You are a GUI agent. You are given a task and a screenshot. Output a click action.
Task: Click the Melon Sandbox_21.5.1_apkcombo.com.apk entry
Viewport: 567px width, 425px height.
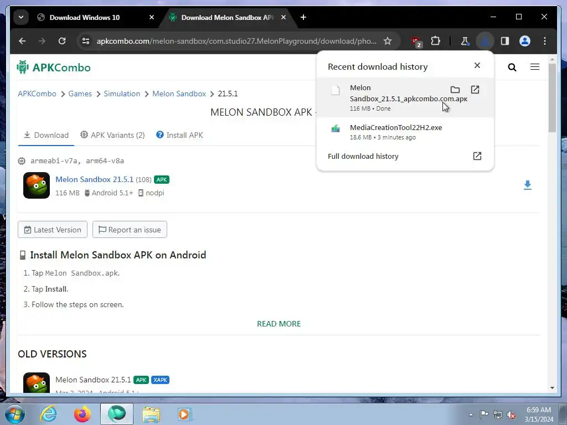coord(405,97)
